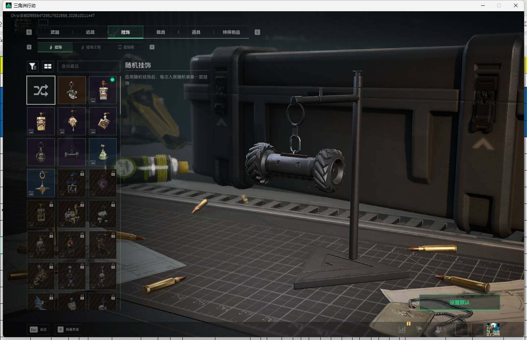Click the D key hint after 挂饰柜
The height and width of the screenshot is (340, 527).
pos(152,47)
